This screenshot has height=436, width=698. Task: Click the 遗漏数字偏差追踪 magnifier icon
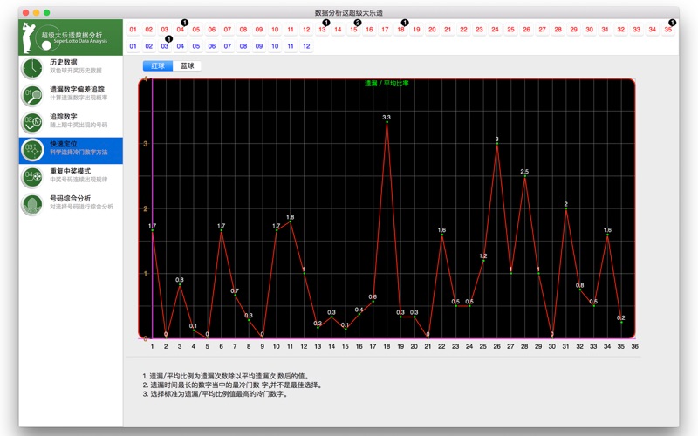pos(32,95)
